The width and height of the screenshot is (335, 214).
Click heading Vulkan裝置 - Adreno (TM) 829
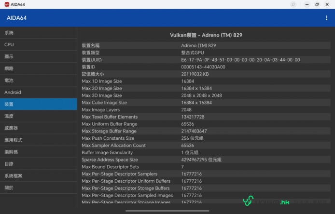(x=206, y=35)
